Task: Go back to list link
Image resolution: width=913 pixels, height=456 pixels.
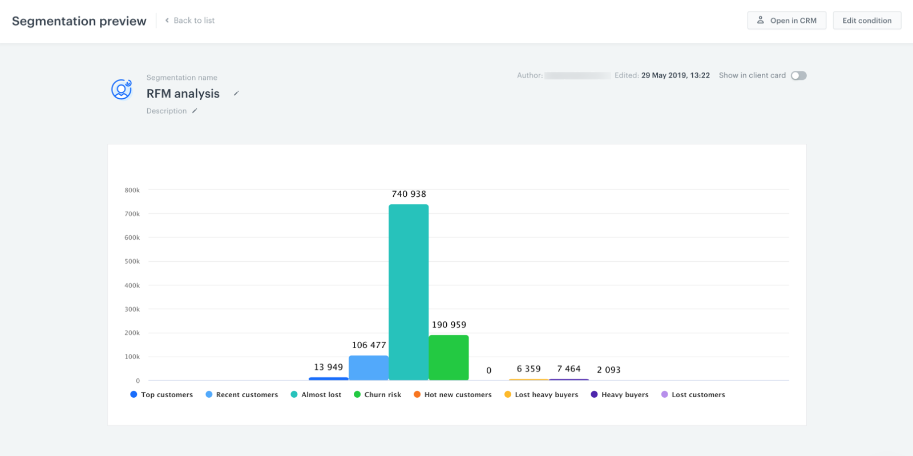Action: [194, 21]
